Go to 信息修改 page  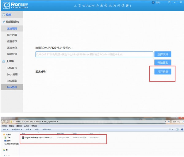coord(12,41)
